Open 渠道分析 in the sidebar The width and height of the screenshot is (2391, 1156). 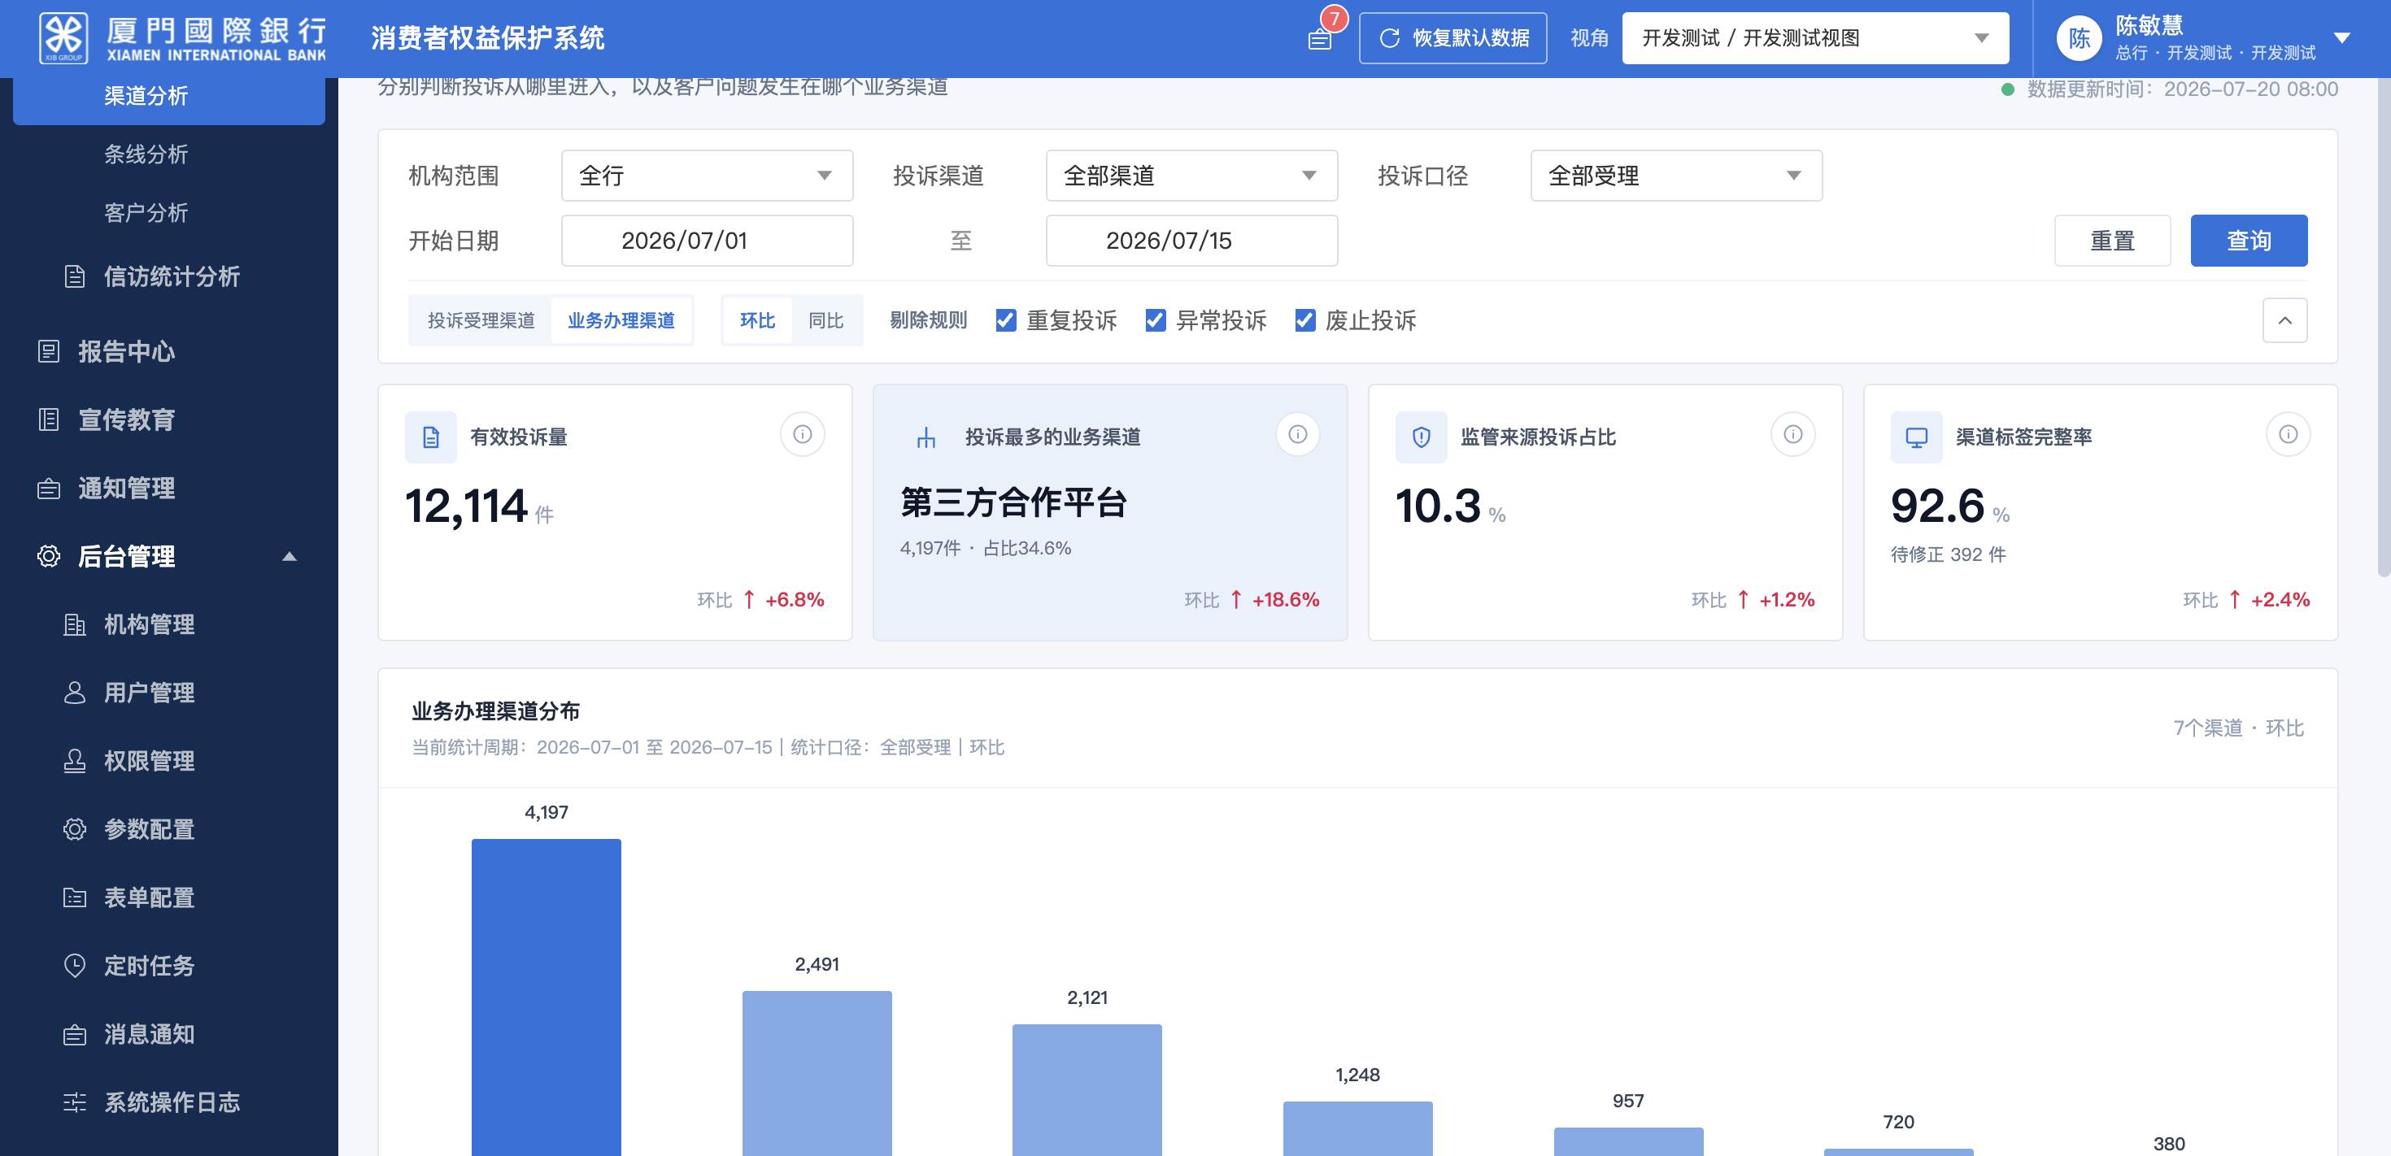pyautogui.click(x=169, y=96)
